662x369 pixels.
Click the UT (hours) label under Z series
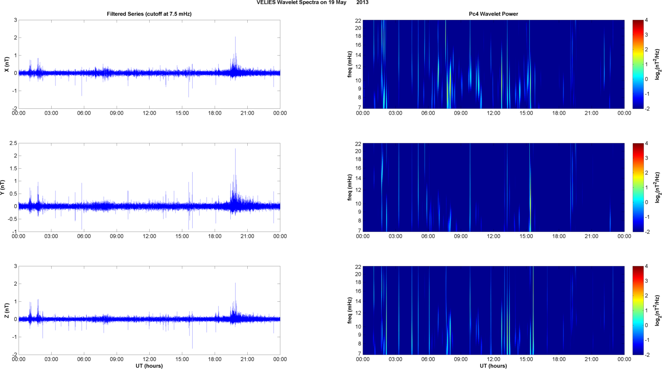pos(149,366)
